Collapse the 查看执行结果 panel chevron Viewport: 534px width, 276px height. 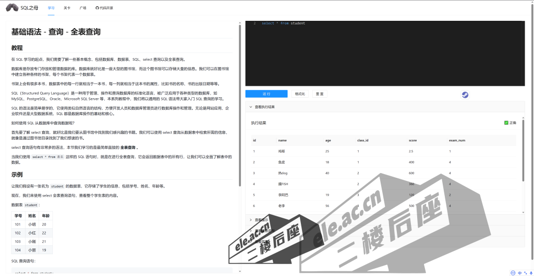tap(251, 107)
